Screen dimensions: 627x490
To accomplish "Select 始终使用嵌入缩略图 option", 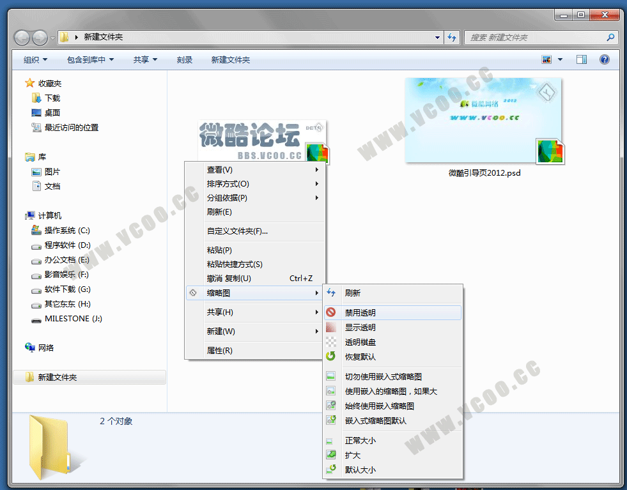I will [x=379, y=406].
